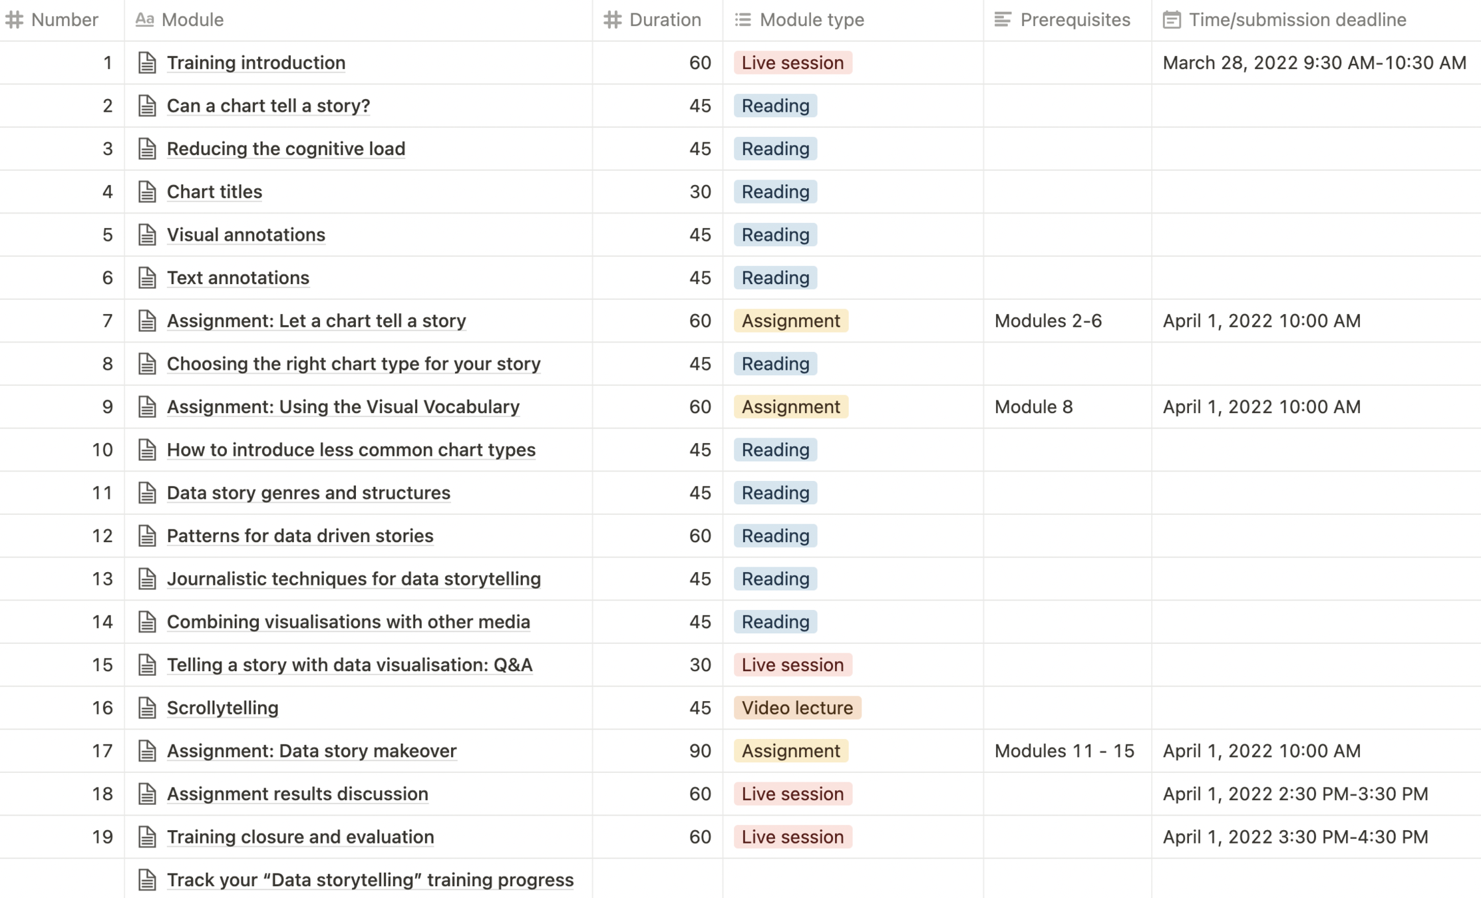This screenshot has height=898, width=1481.
Task: Open Track your Data storytelling training progress
Action: coord(370,880)
